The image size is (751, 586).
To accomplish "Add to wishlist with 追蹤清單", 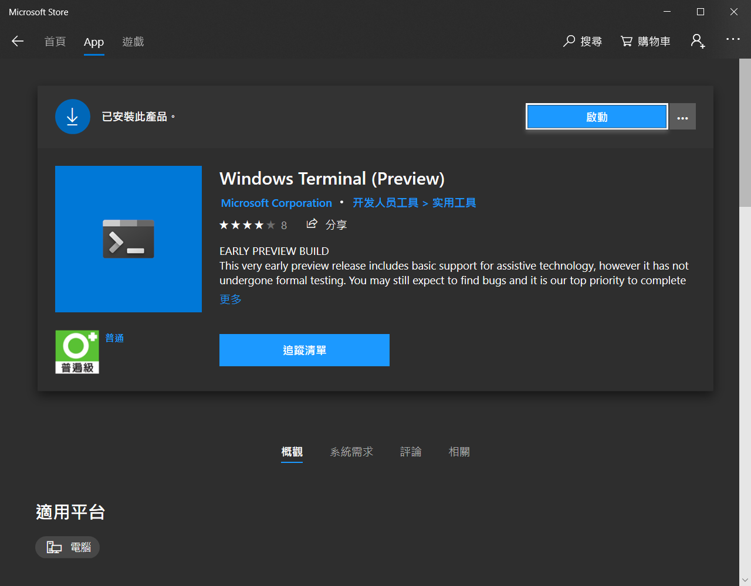I will [x=305, y=350].
